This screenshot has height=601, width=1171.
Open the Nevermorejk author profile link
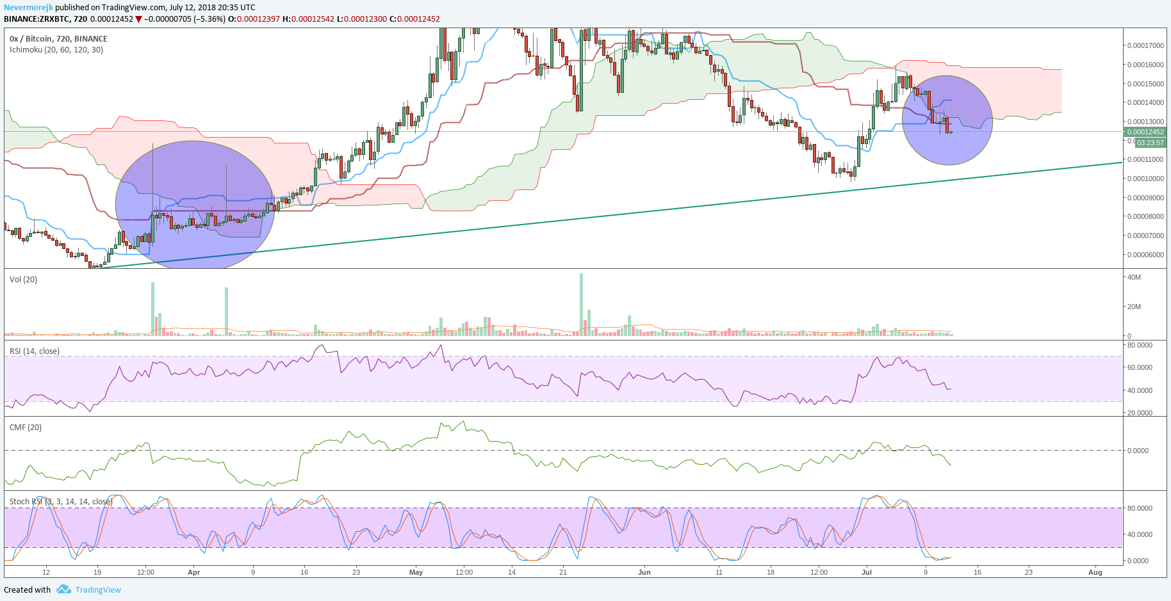[x=28, y=8]
